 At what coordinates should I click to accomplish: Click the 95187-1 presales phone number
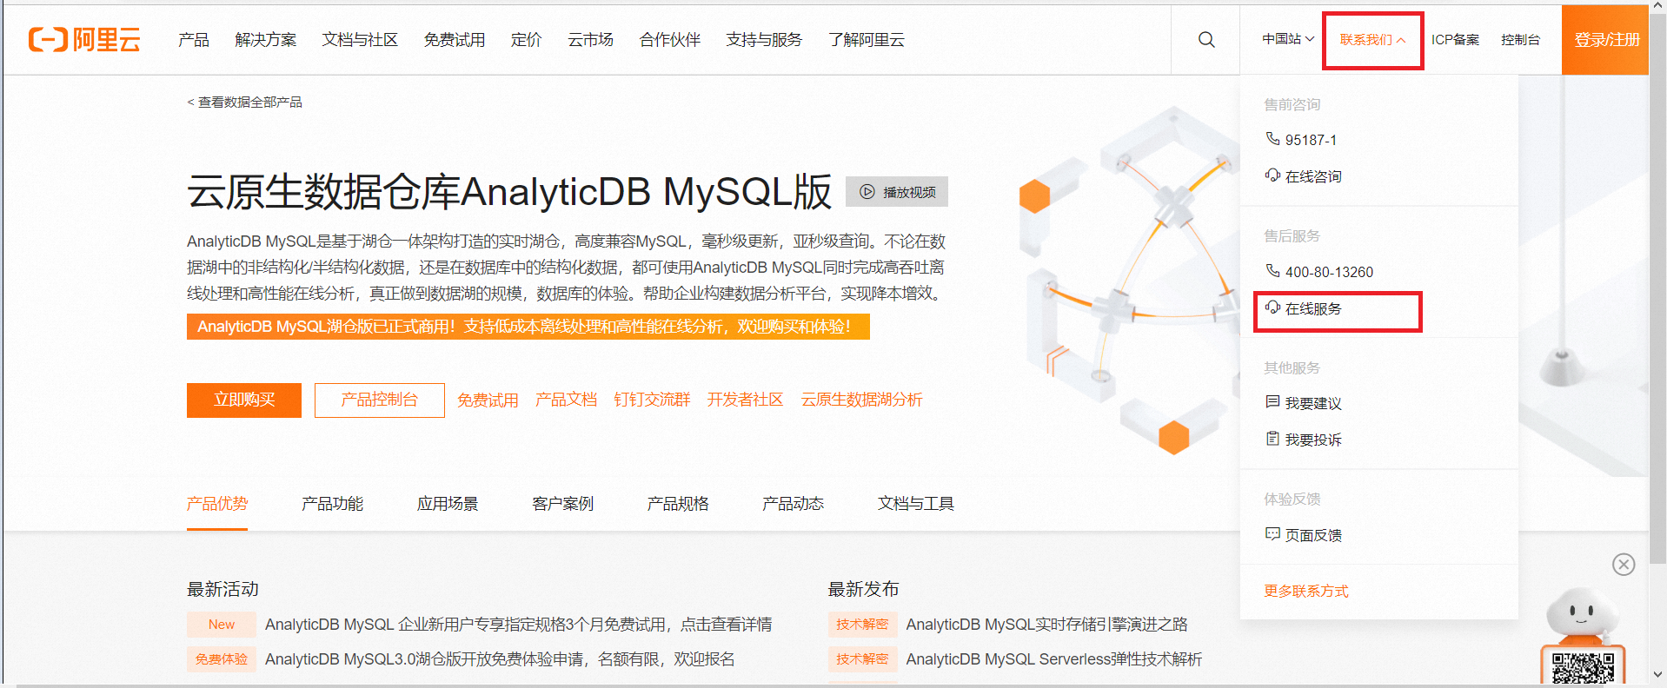tap(1311, 140)
